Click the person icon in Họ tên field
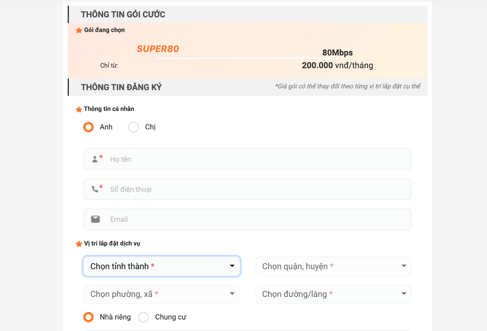 pos(95,159)
